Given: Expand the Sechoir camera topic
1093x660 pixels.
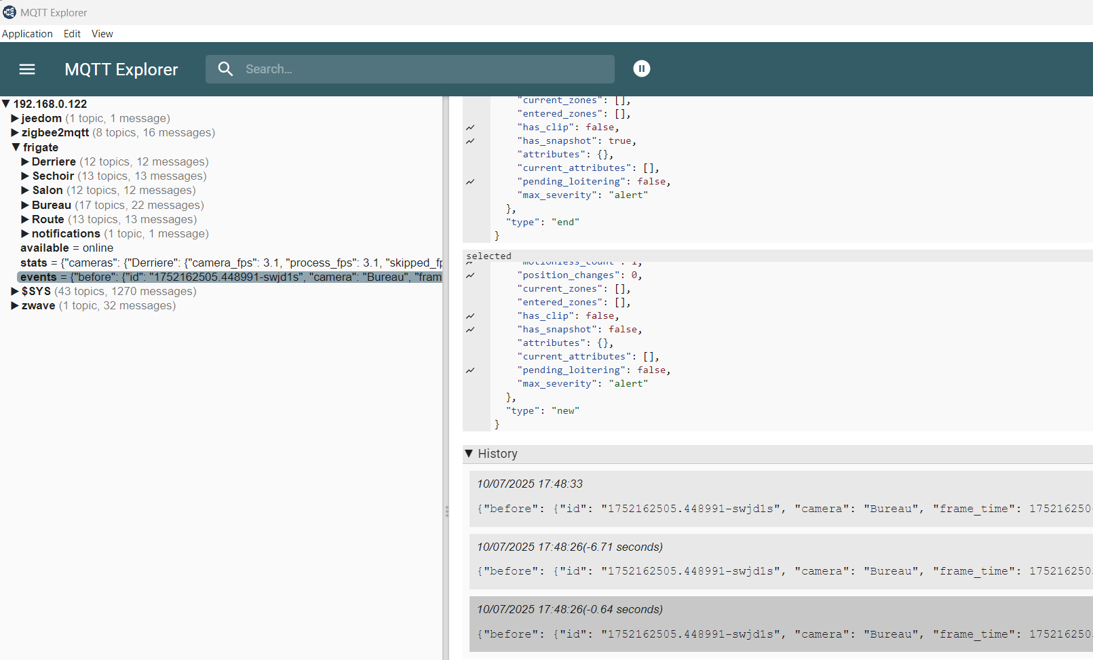Looking at the screenshot, I should 25,176.
